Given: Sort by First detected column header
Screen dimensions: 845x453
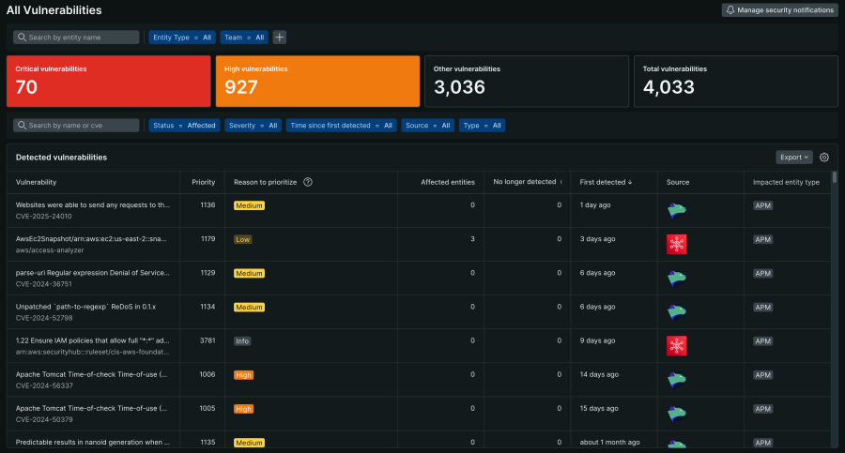Looking at the screenshot, I should pos(606,182).
